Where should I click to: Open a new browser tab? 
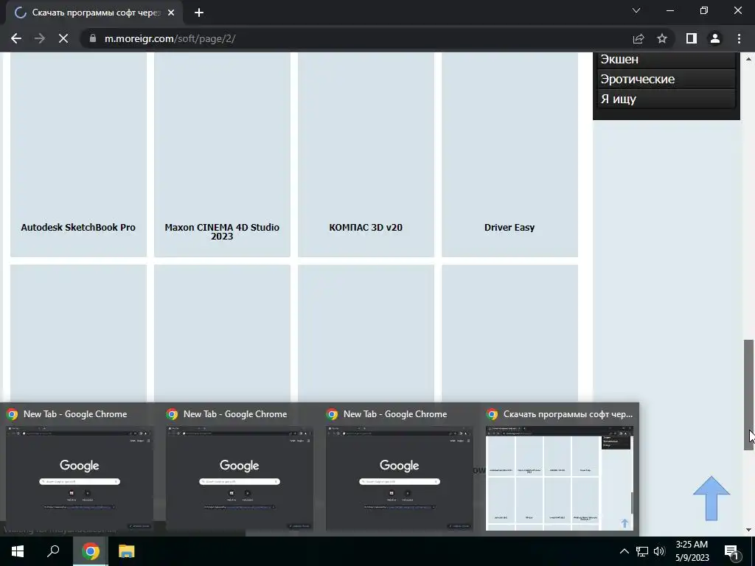tap(199, 13)
